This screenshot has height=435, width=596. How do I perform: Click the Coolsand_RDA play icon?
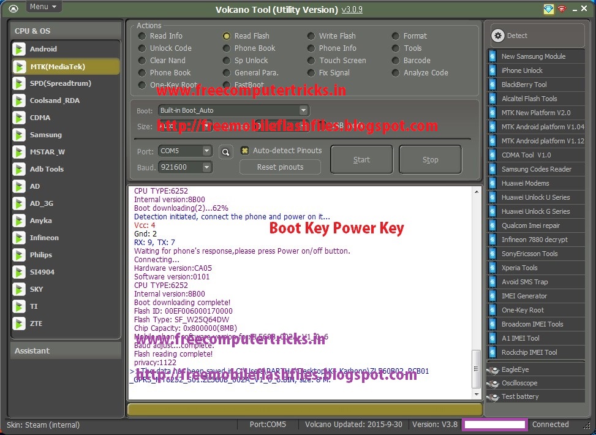pyautogui.click(x=18, y=100)
